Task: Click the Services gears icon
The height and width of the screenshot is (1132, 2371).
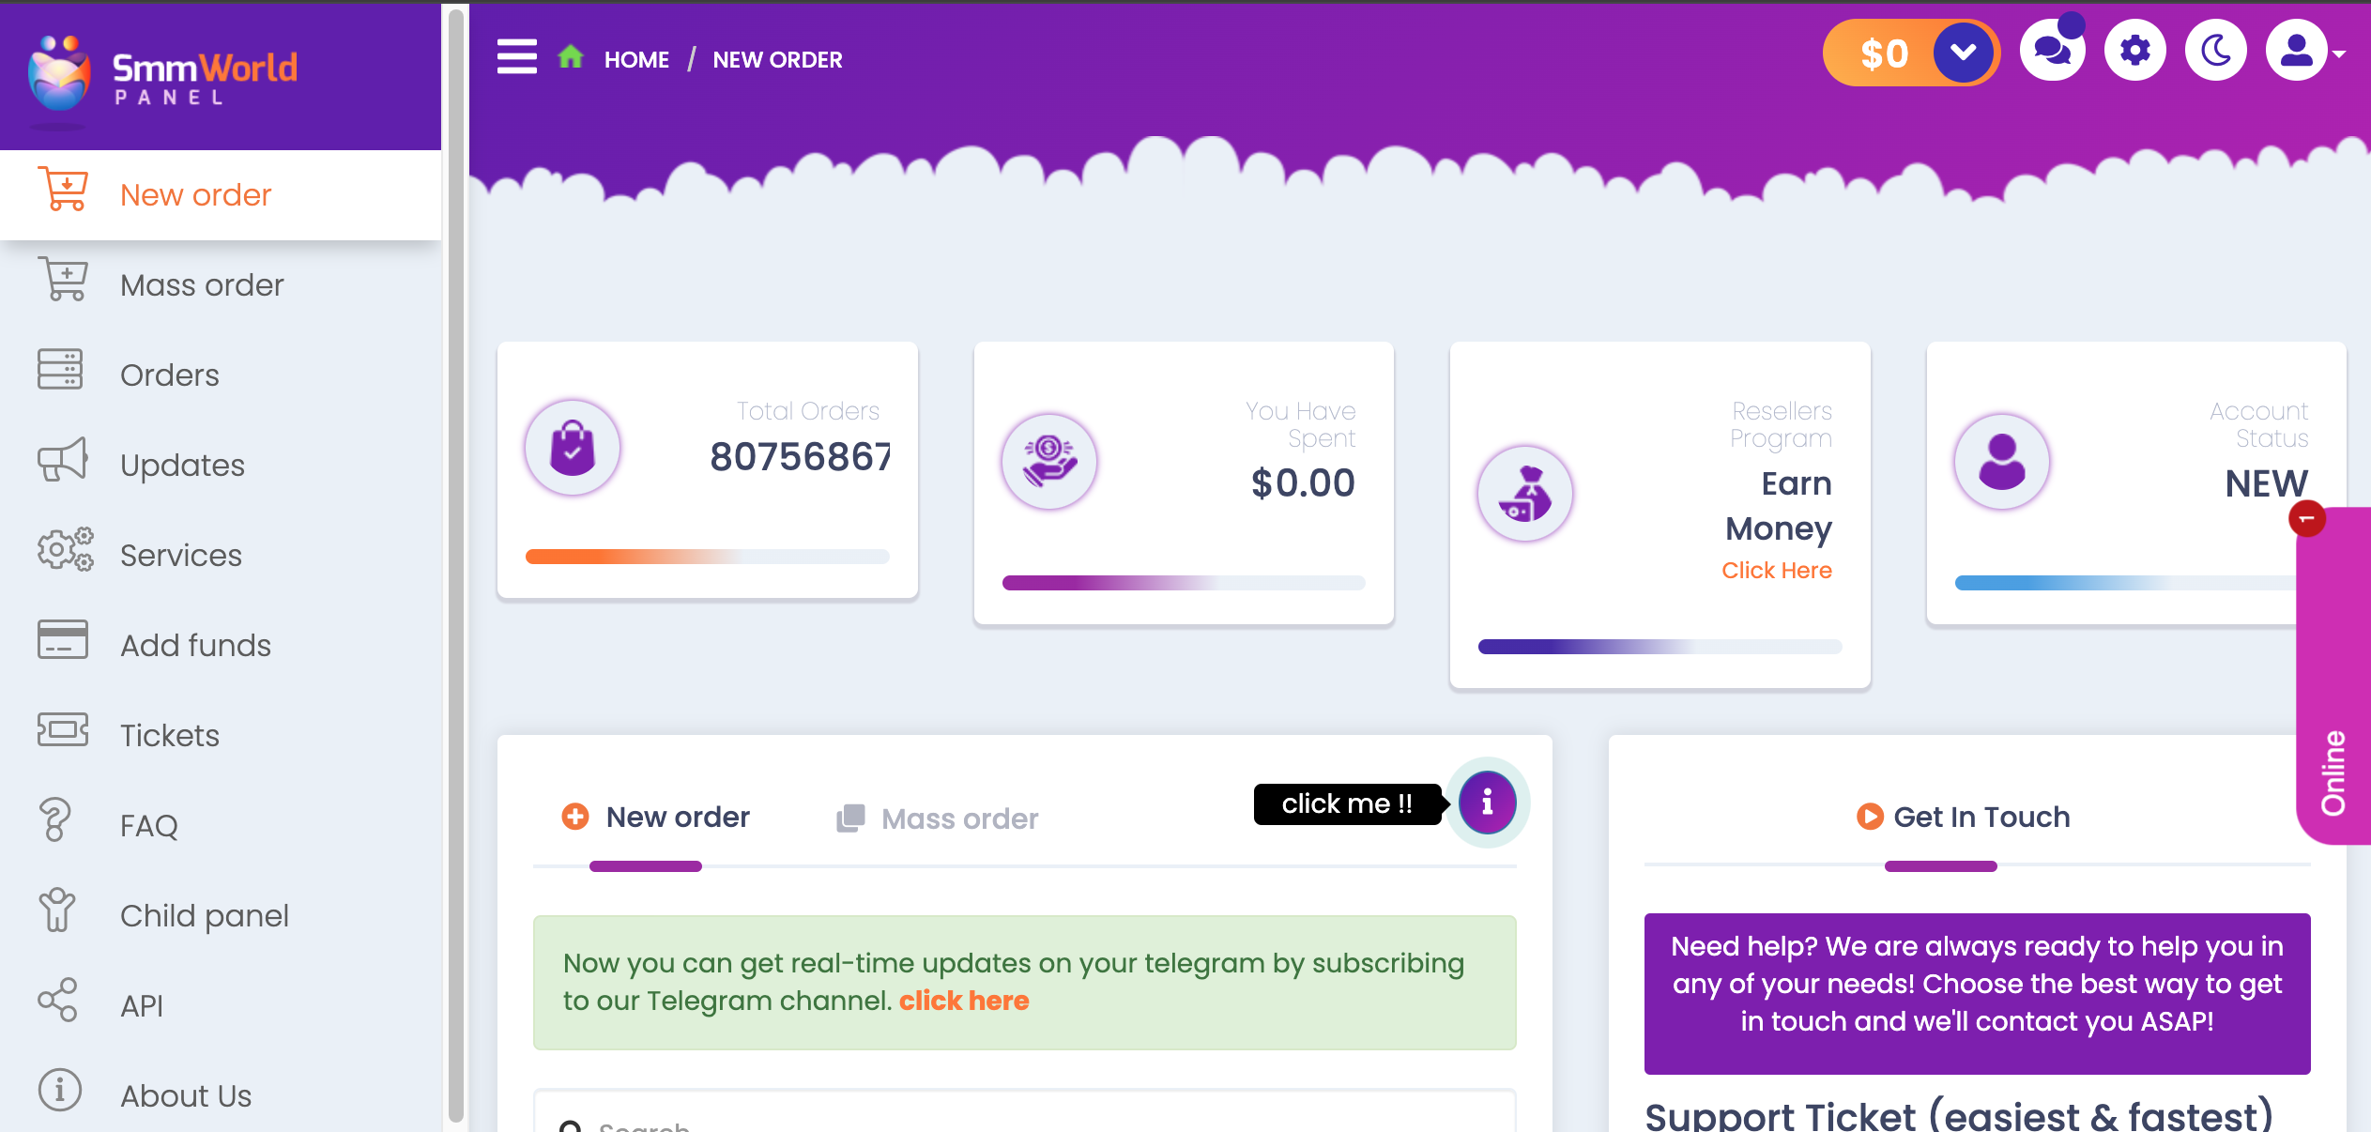Action: (65, 550)
